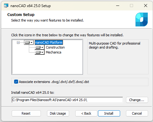Viewport: 153px width, 122px height.
Task: Click Change... to choose install folder
Action: (x=137, y=100)
